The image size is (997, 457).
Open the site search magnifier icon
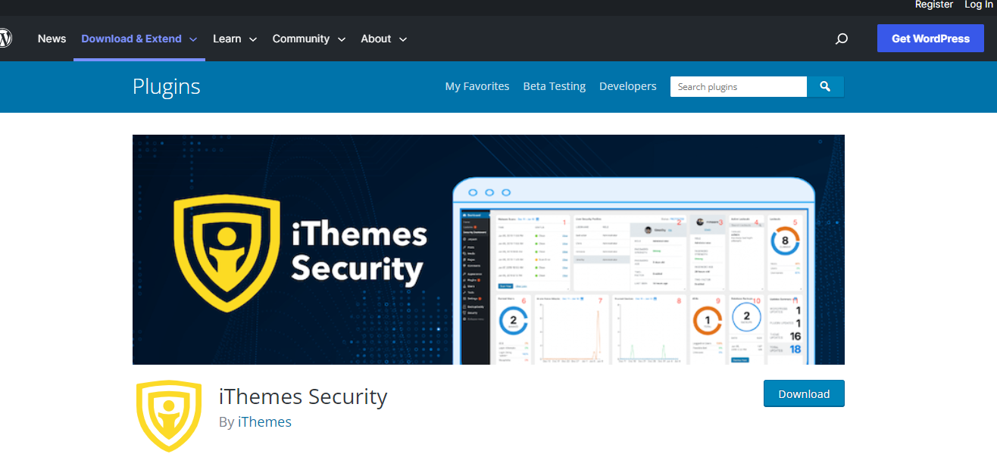pyautogui.click(x=841, y=39)
